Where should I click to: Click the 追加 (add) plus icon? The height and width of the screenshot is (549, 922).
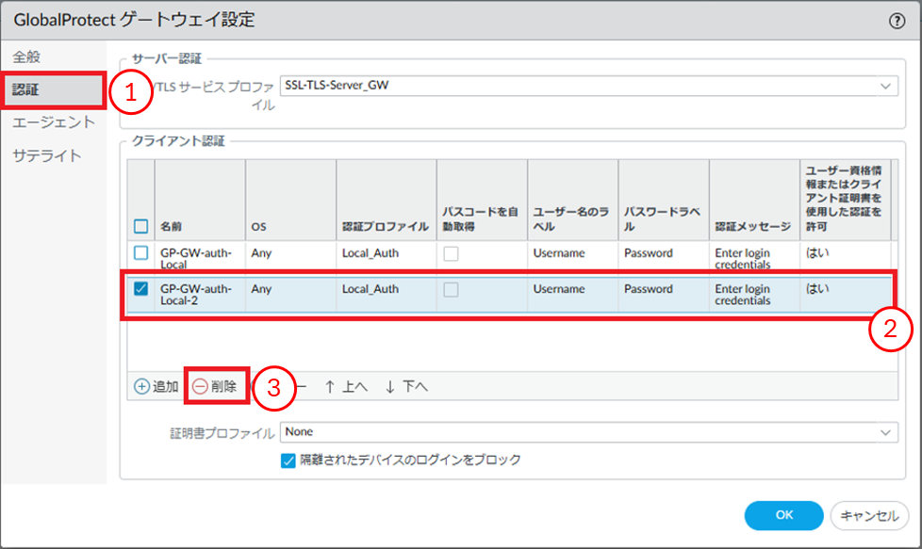click(141, 386)
